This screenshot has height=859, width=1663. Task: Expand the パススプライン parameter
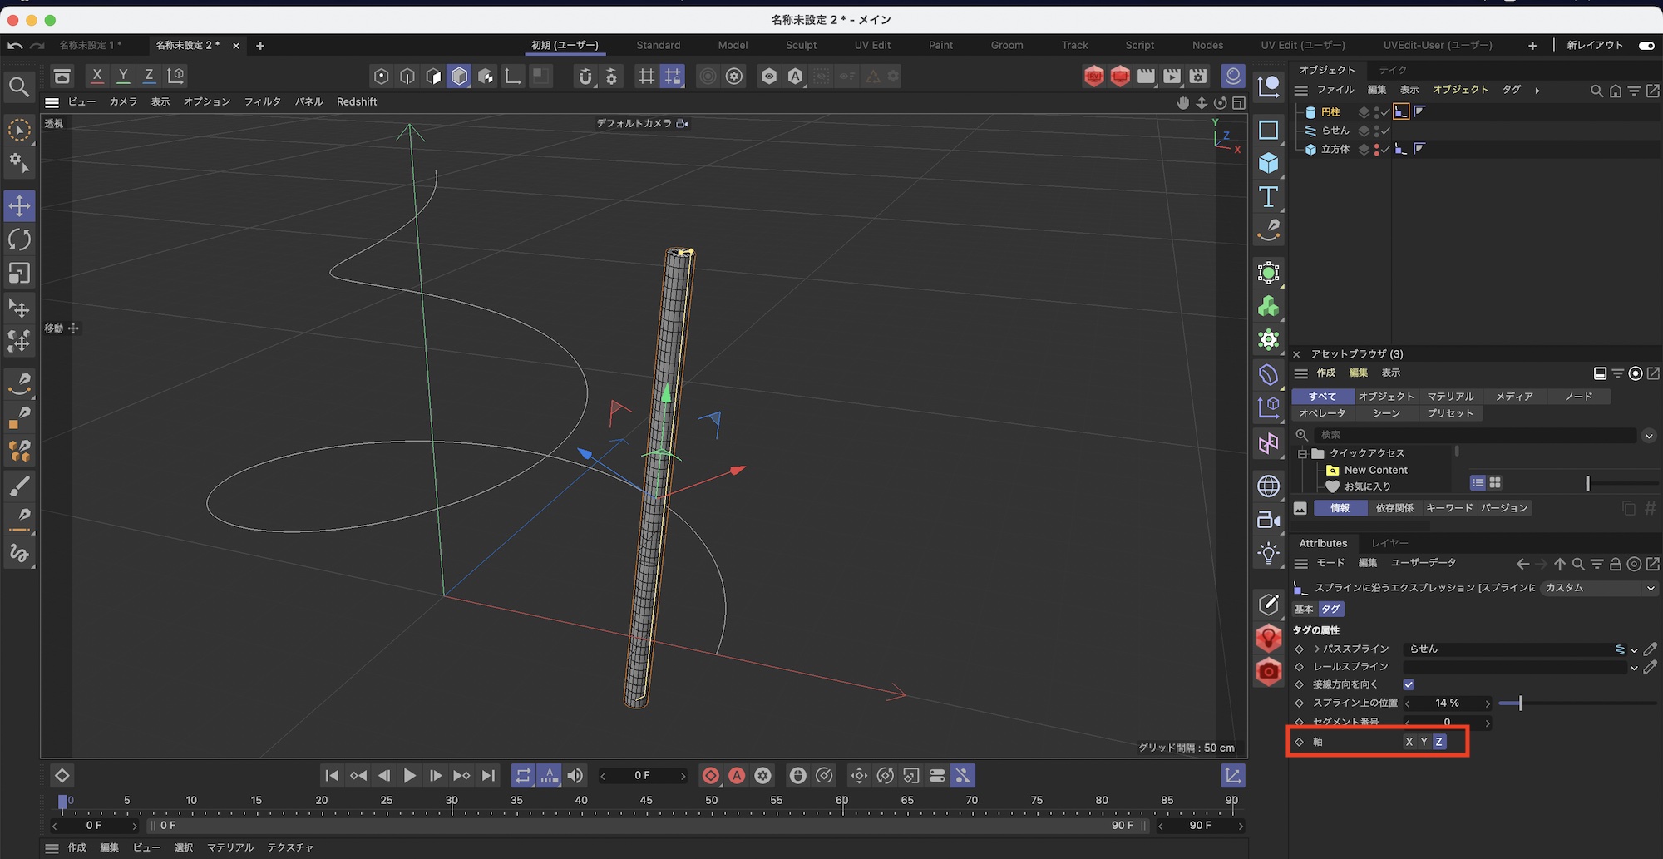click(x=1317, y=649)
